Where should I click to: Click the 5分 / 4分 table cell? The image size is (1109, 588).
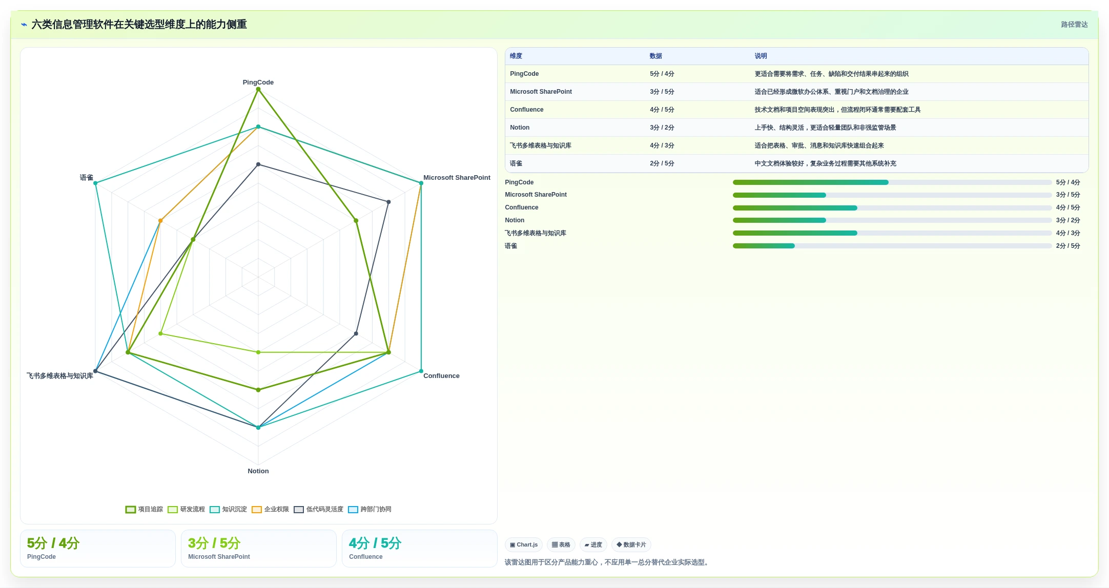pyautogui.click(x=662, y=74)
